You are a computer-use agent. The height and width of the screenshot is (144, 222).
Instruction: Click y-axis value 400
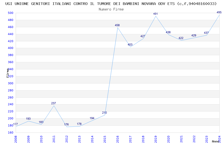pyautogui.click(x=10, y=48)
